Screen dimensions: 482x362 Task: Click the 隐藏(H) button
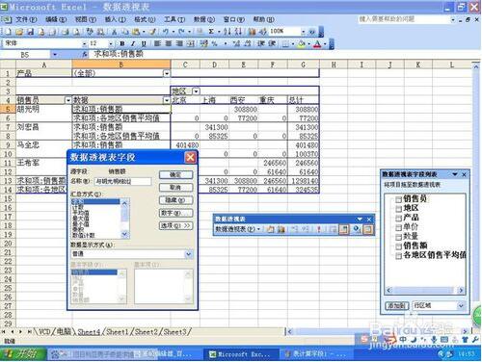point(175,200)
